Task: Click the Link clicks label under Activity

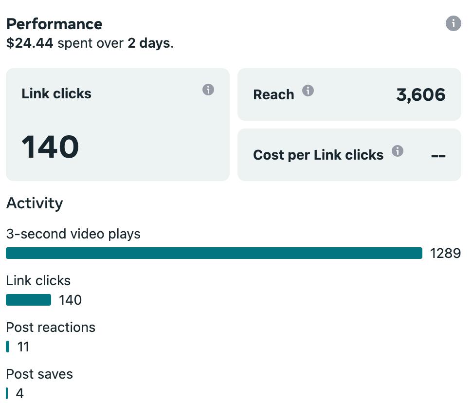Action: pyautogui.click(x=38, y=281)
